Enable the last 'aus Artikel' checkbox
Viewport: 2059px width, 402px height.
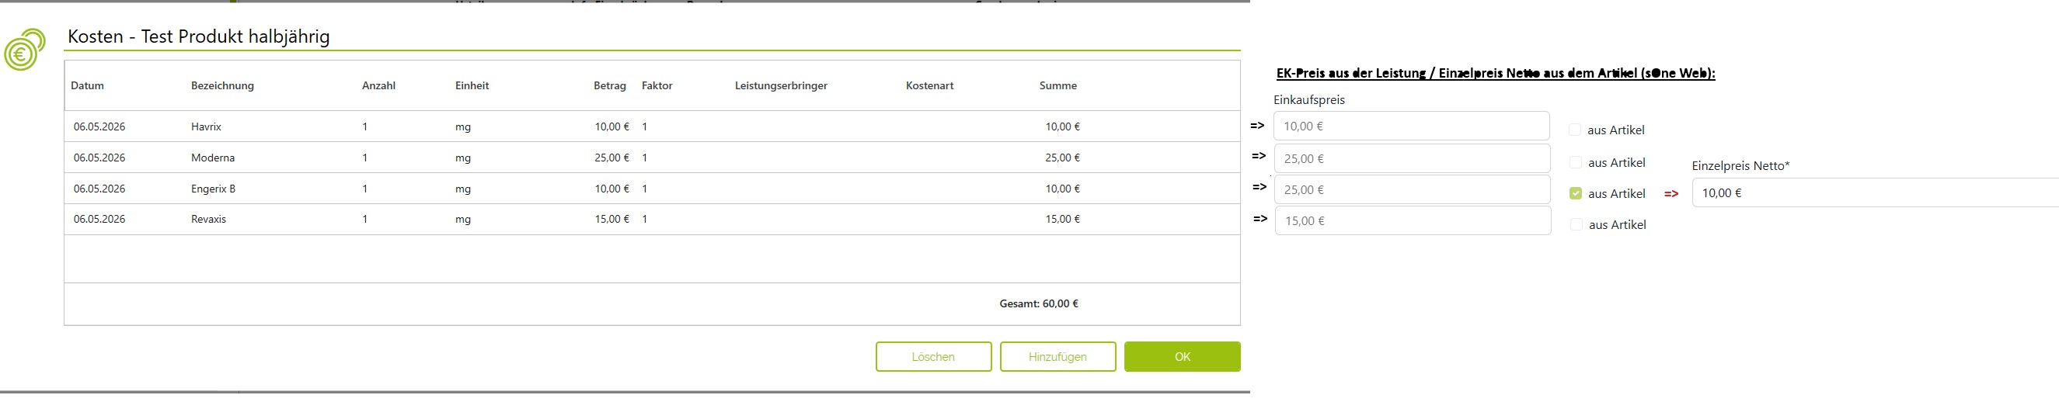pyautogui.click(x=1576, y=225)
